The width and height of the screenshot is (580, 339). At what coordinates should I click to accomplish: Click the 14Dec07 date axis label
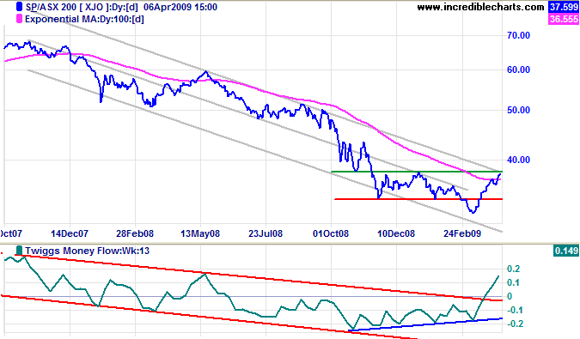[70, 233]
